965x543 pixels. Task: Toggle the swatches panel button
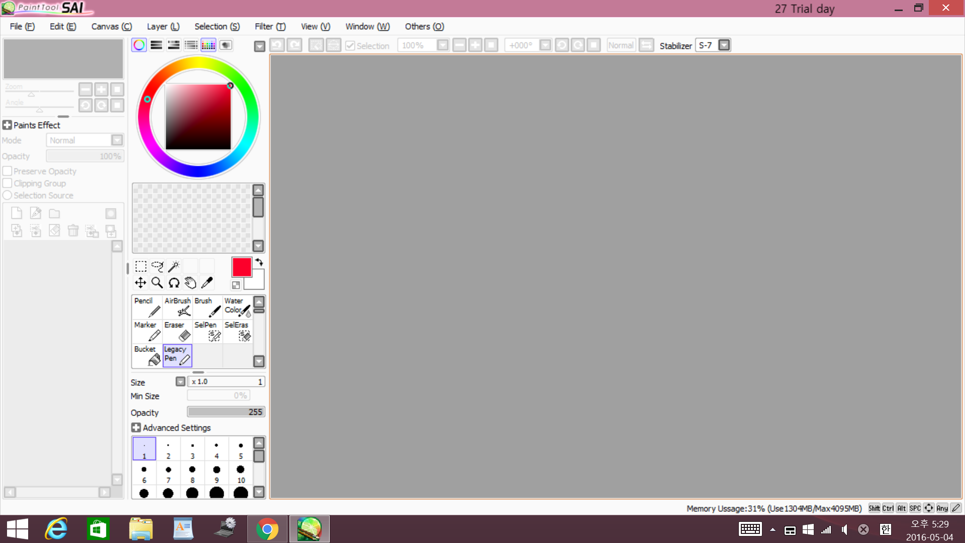pos(208,45)
